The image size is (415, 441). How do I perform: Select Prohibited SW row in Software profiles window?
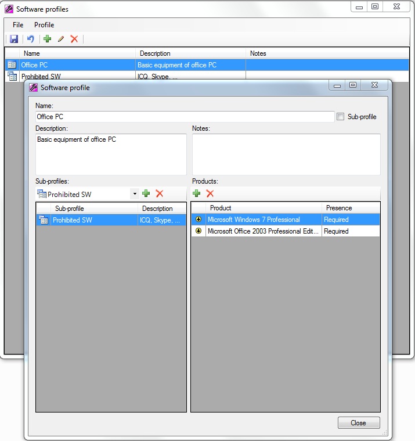click(x=207, y=76)
